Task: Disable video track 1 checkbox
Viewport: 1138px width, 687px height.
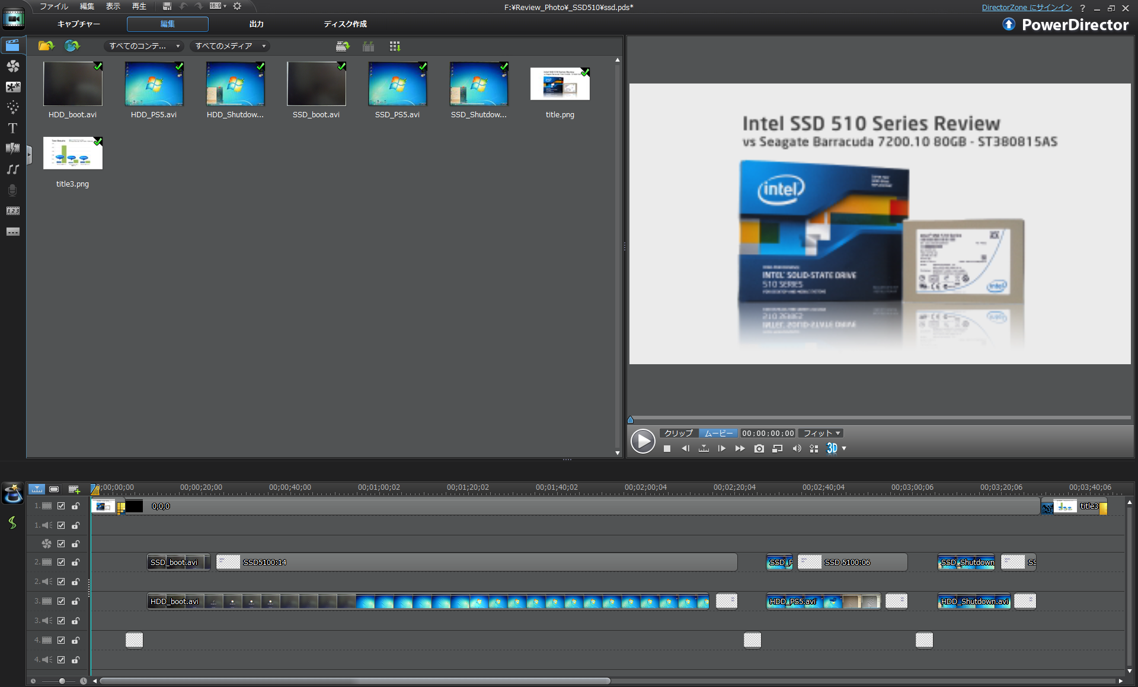Action: click(61, 506)
